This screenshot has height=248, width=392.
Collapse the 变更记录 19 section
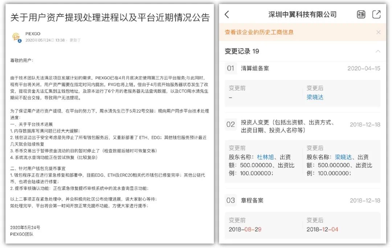(378, 51)
